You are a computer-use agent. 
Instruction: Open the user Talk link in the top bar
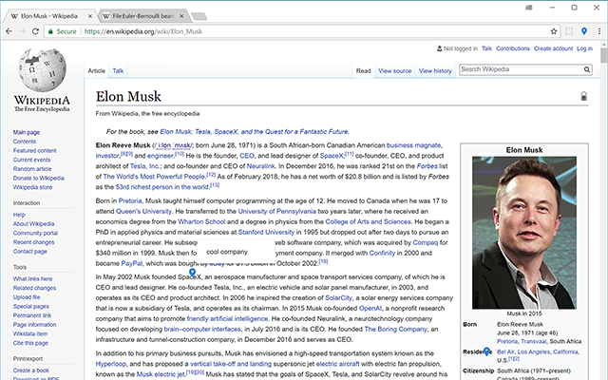[x=486, y=48]
